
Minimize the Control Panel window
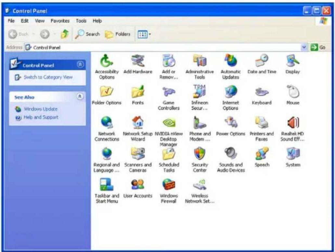click(x=307, y=11)
